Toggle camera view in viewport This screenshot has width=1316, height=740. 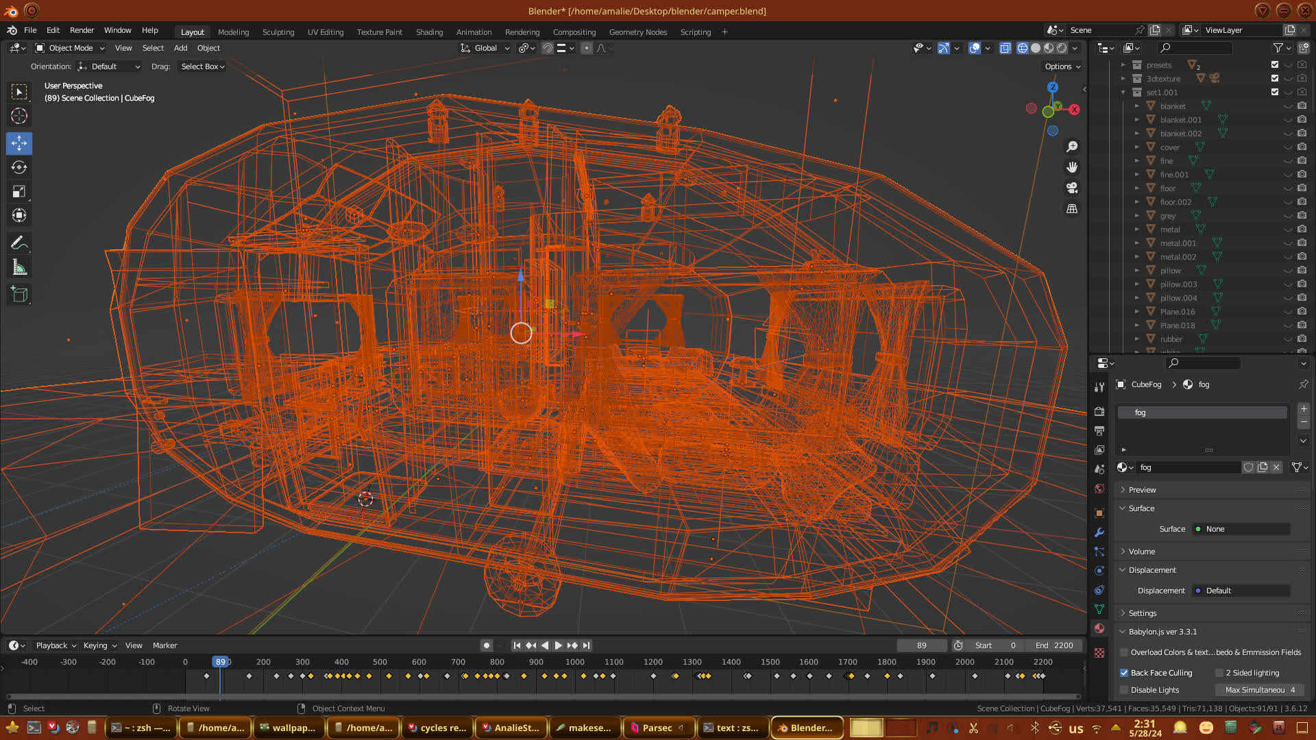[1072, 188]
